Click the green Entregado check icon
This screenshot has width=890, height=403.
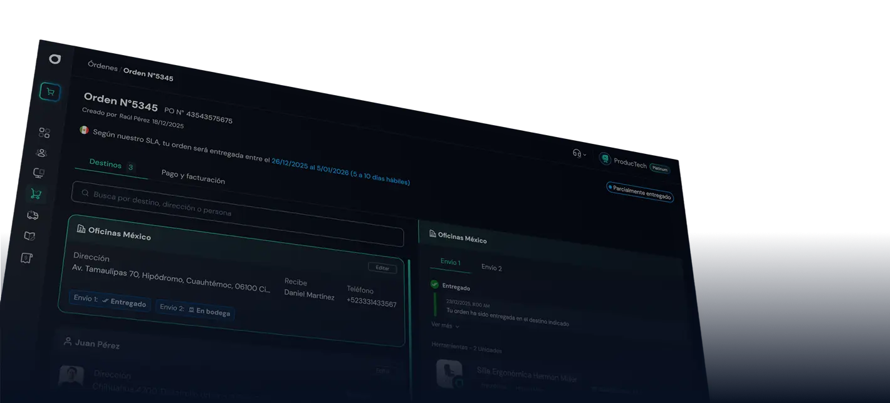pos(434,284)
